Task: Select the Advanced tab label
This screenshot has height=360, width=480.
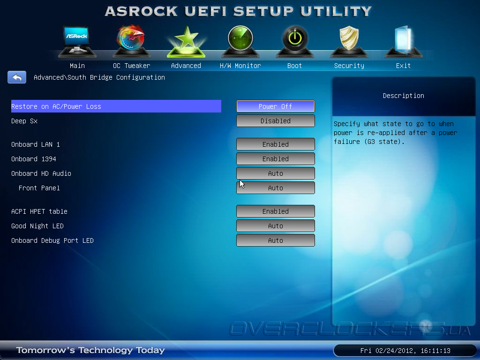Action: (x=186, y=66)
